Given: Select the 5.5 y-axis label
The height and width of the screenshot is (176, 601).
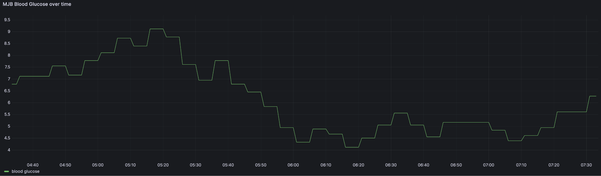Looking at the screenshot, I should point(7,115).
